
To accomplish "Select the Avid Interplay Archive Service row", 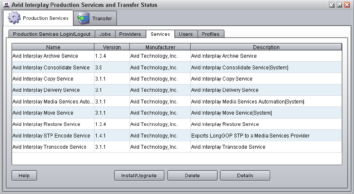I will pyautogui.click(x=45, y=56).
